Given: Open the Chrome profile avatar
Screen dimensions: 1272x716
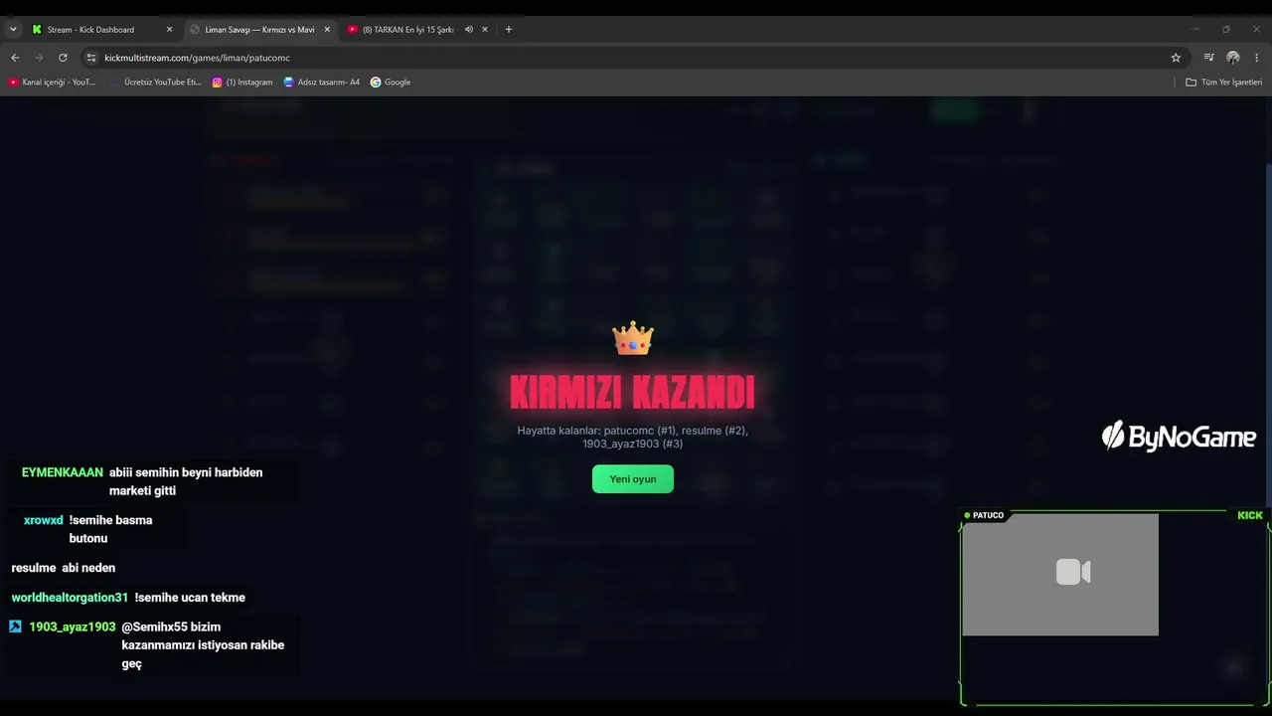Looking at the screenshot, I should pyautogui.click(x=1233, y=58).
